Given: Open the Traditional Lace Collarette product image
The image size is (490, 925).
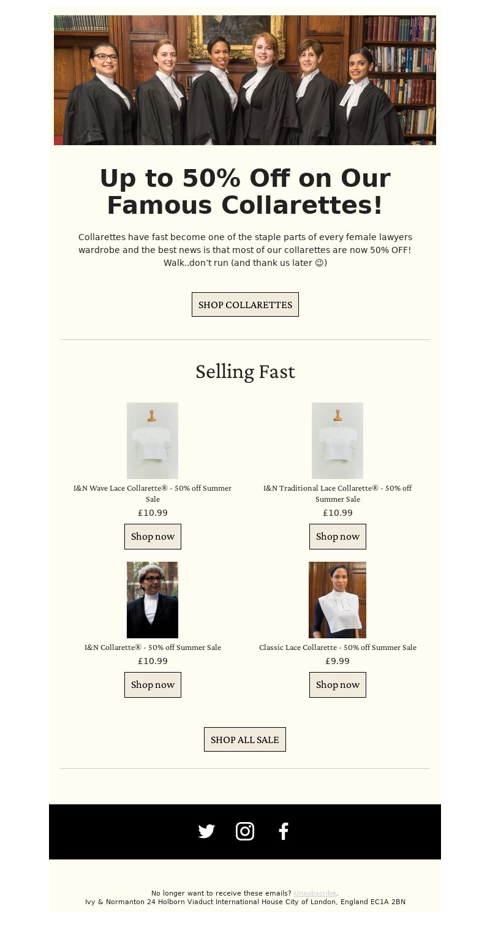Looking at the screenshot, I should 337,440.
